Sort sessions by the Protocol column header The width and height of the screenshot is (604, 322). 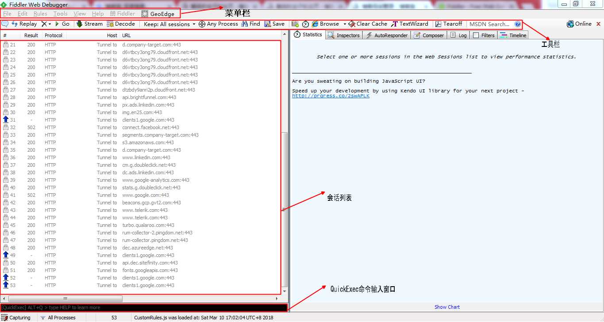point(54,35)
